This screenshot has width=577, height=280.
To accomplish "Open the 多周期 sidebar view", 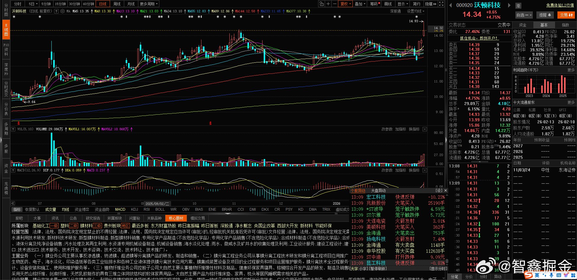I will 6,129.
